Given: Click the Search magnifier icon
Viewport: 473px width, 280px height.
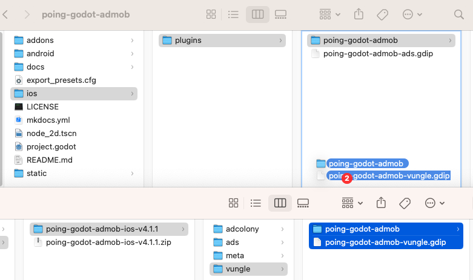Looking at the screenshot, I should point(459,14).
